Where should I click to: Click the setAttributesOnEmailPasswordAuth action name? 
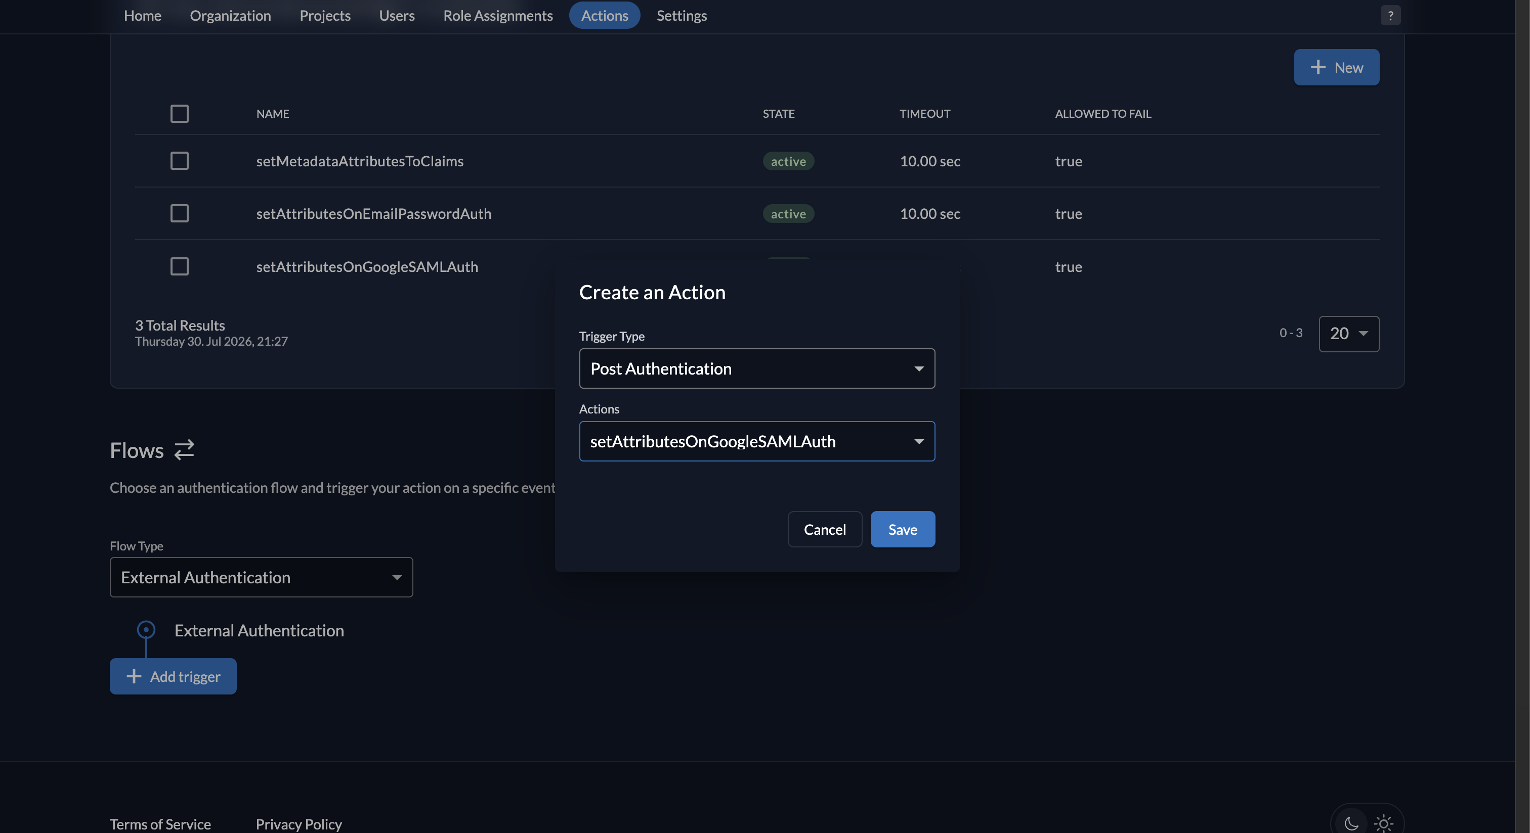pos(373,214)
